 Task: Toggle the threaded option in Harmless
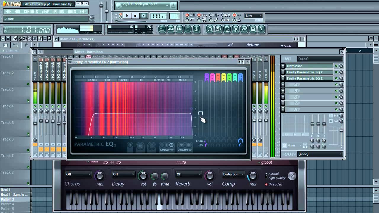coord(266,184)
